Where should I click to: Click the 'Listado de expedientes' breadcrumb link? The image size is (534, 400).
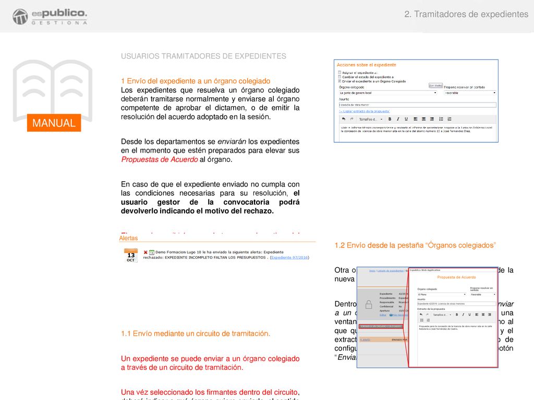click(390, 271)
